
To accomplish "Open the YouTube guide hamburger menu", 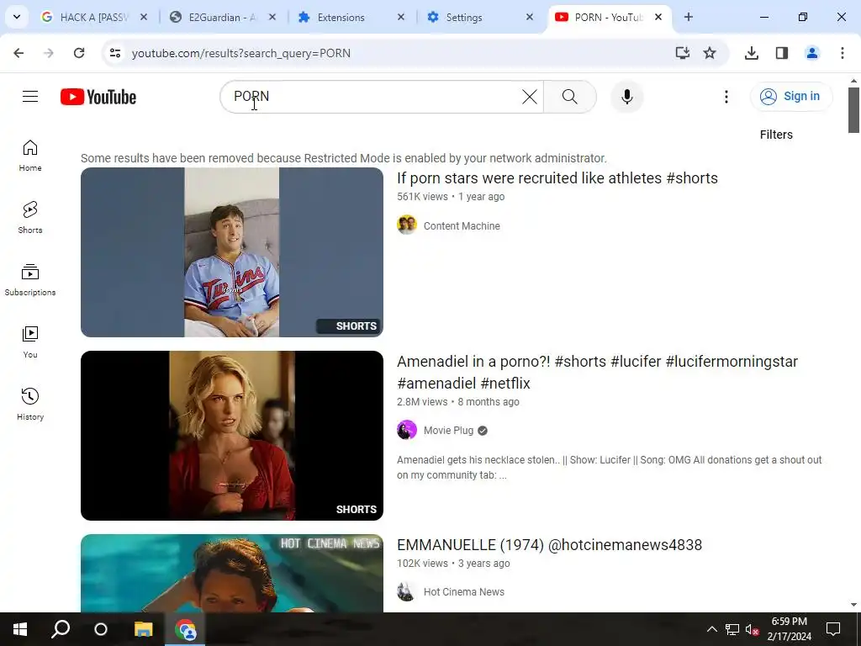I will 30,97.
